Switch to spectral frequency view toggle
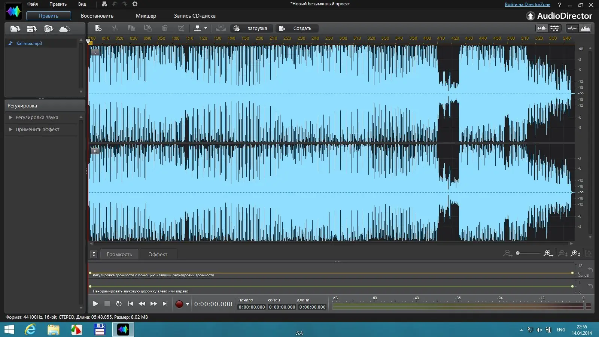Image resolution: width=599 pixels, height=337 pixels. click(585, 28)
